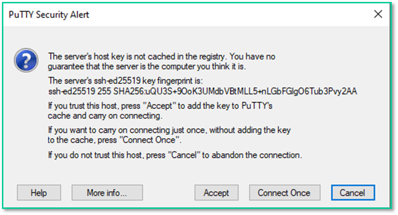Click the 'carry on connecting just once' line

click(169, 130)
